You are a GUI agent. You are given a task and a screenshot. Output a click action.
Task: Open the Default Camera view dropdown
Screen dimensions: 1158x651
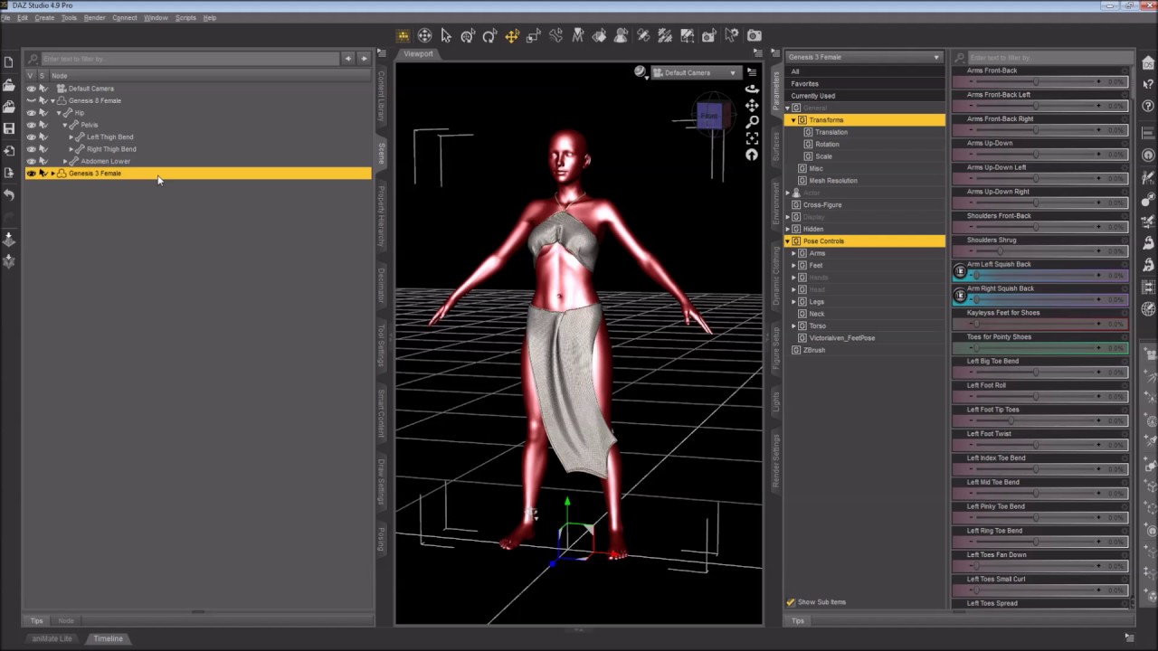695,72
